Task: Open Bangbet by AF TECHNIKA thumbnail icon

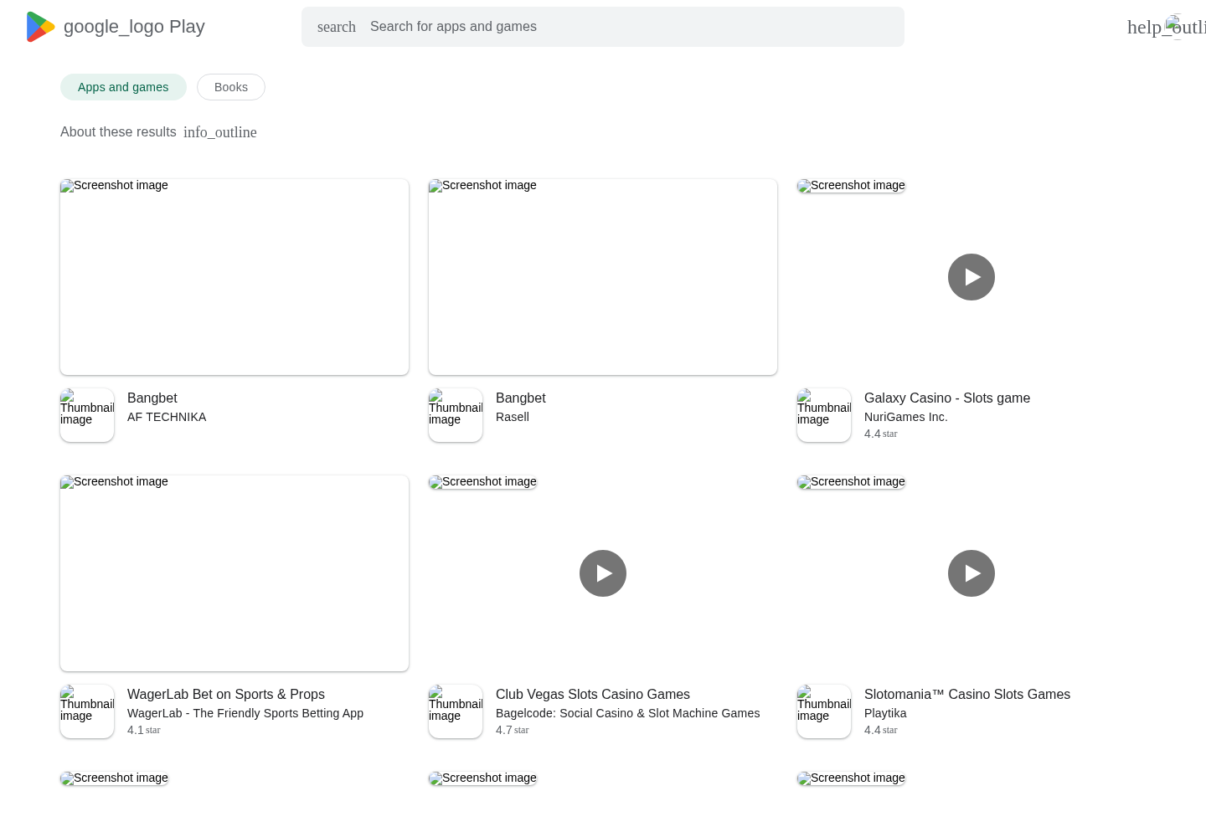Action: click(x=87, y=415)
